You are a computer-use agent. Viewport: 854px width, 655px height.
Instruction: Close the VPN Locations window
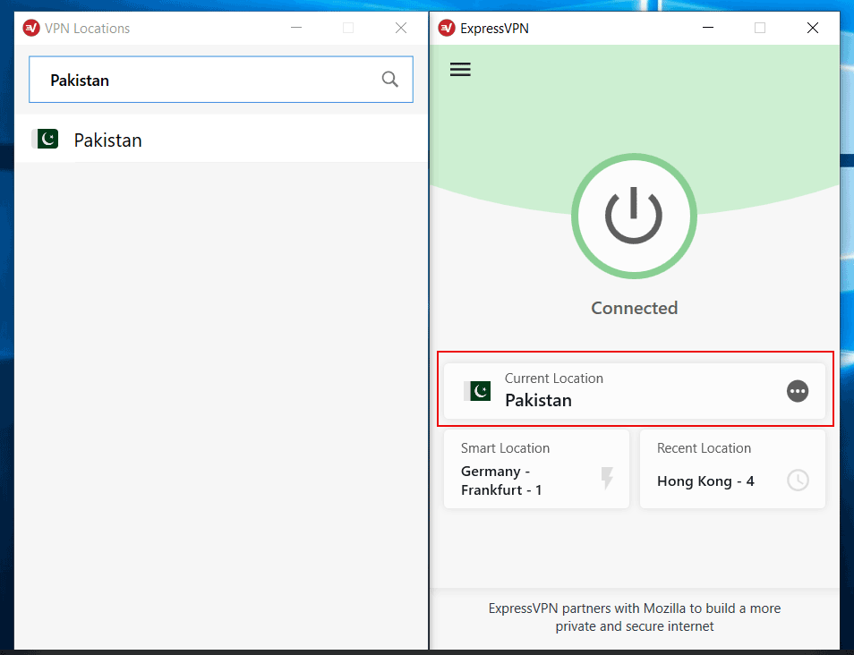tap(401, 28)
